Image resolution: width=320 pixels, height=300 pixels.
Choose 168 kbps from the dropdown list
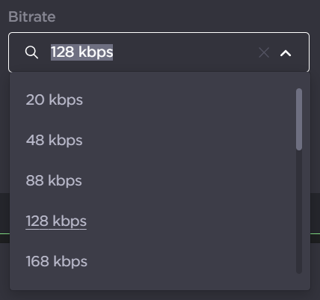[x=160, y=261]
